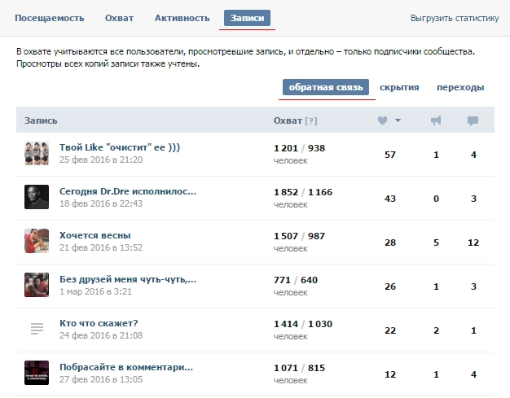The image size is (510, 398).
Task: Sort by the heart likes column icon
Action: (383, 120)
